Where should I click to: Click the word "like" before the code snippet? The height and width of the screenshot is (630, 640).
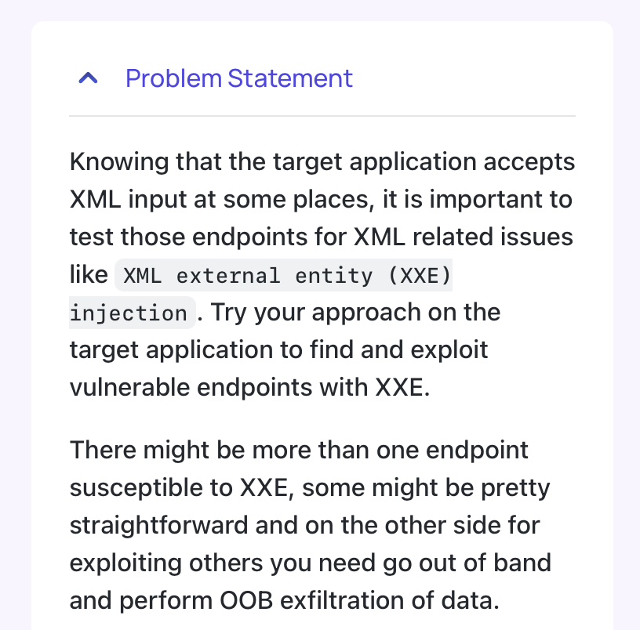pyautogui.click(x=89, y=274)
